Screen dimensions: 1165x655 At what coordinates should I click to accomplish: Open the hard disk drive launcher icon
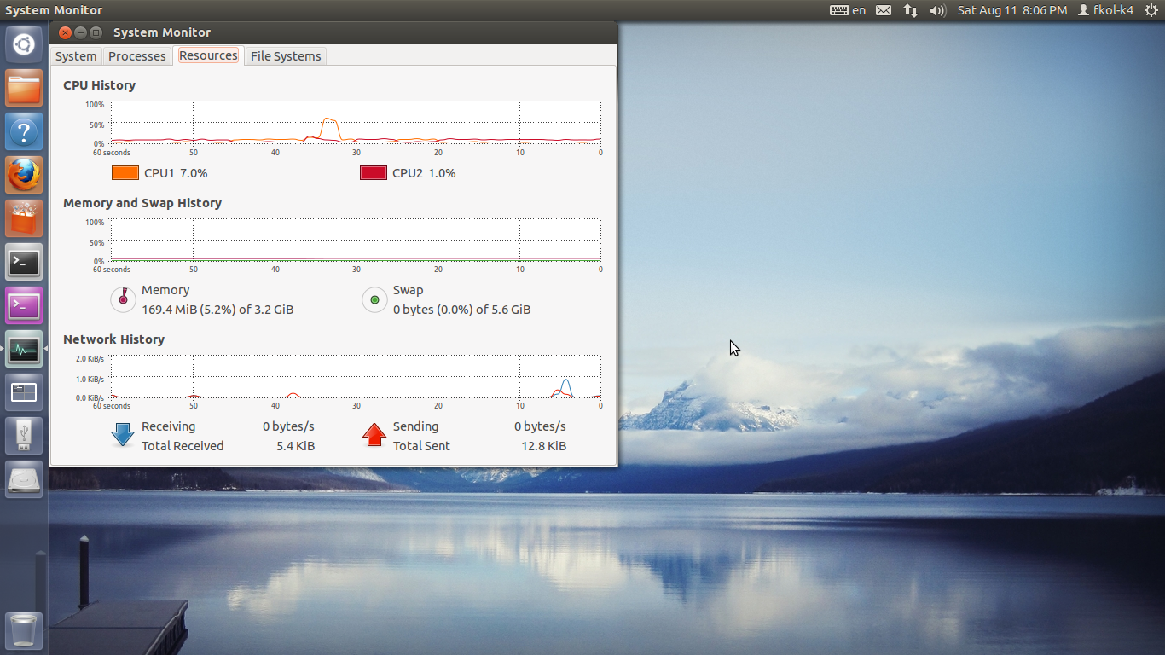(x=24, y=479)
